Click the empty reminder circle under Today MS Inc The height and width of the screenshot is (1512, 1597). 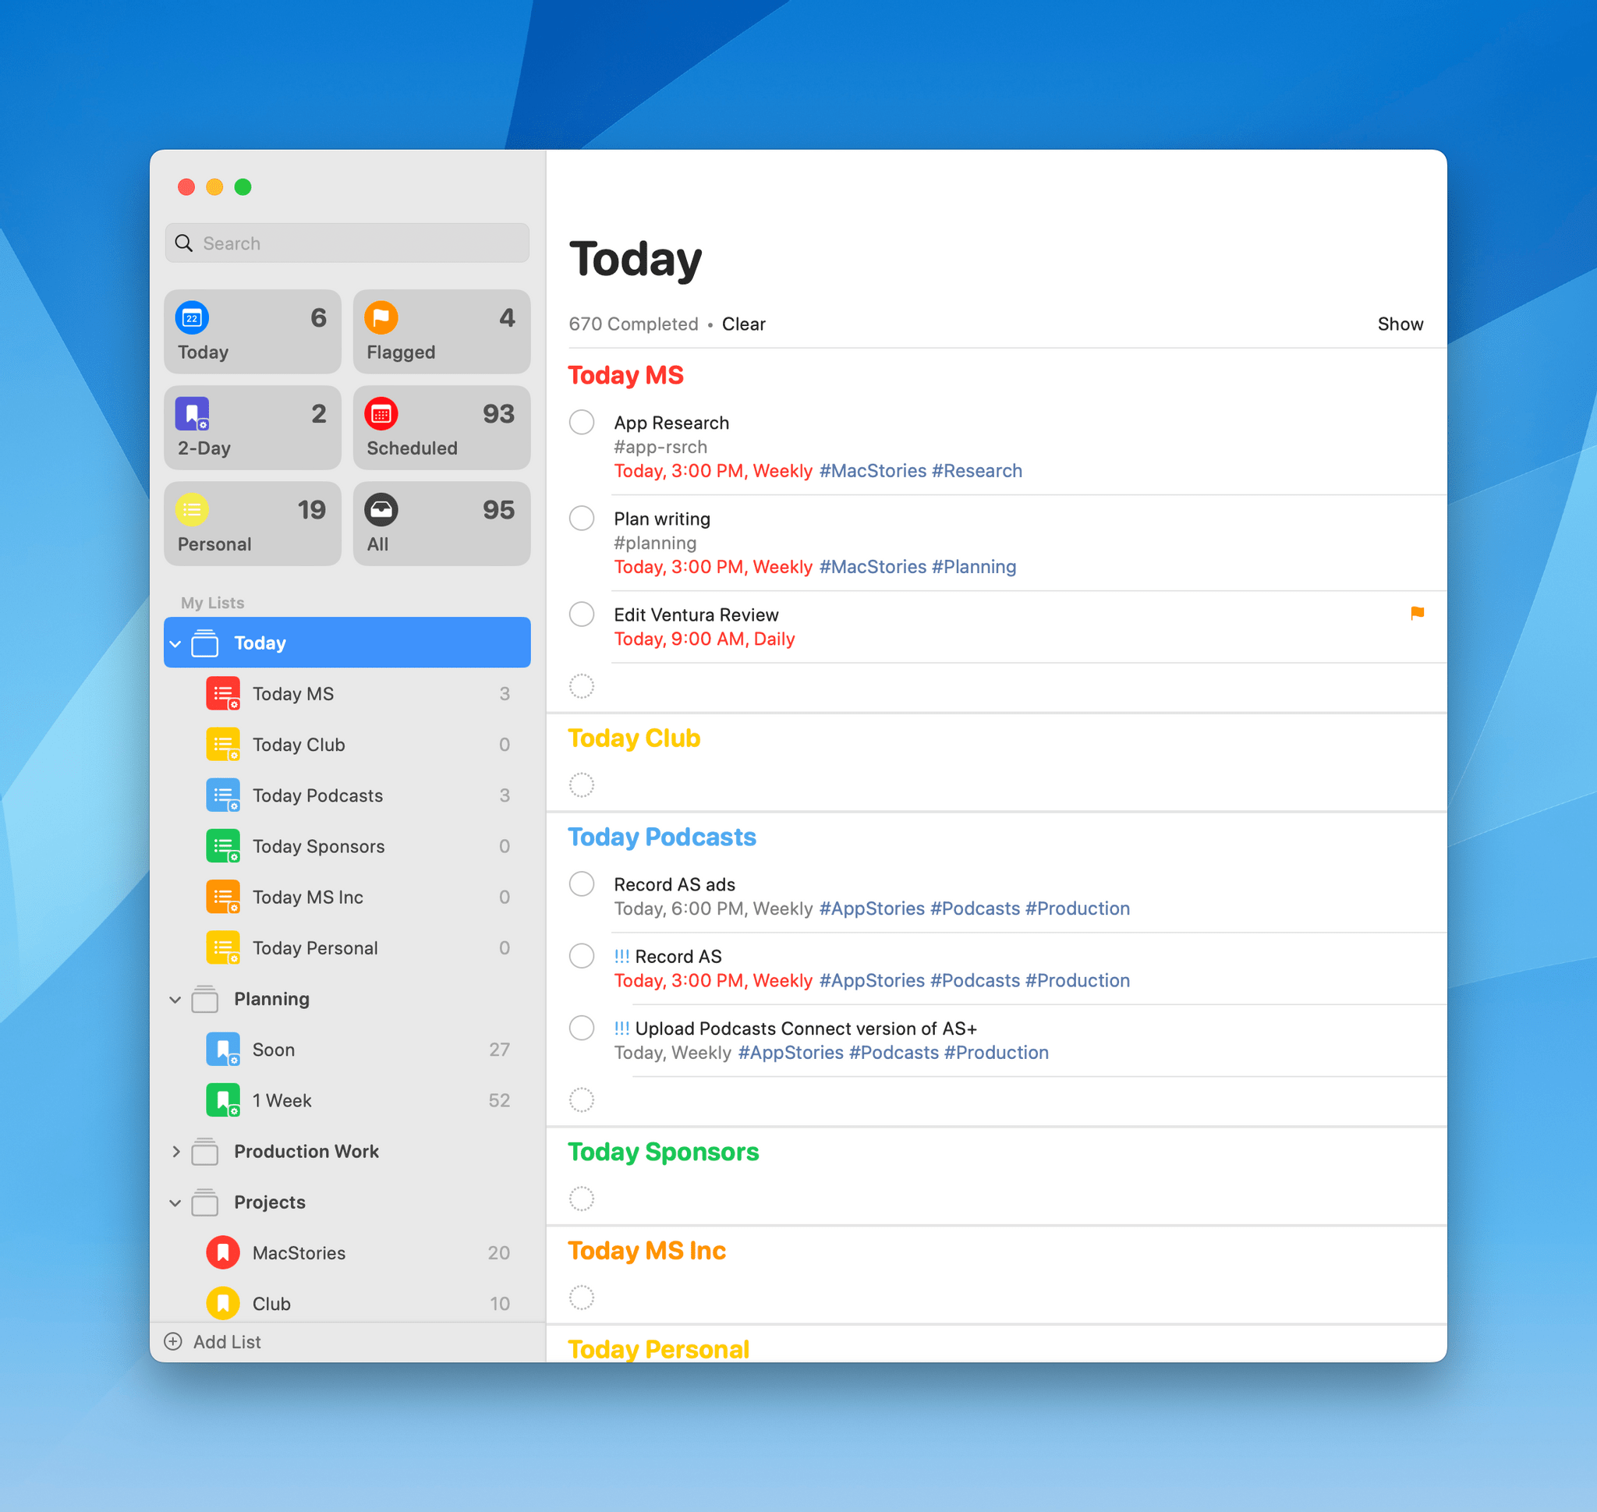pyautogui.click(x=581, y=1298)
